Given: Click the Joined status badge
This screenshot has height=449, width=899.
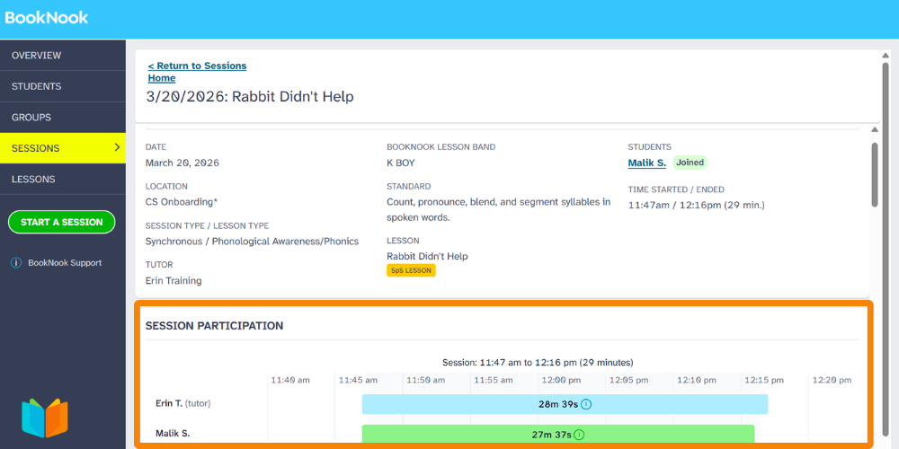Looking at the screenshot, I should click(690, 163).
